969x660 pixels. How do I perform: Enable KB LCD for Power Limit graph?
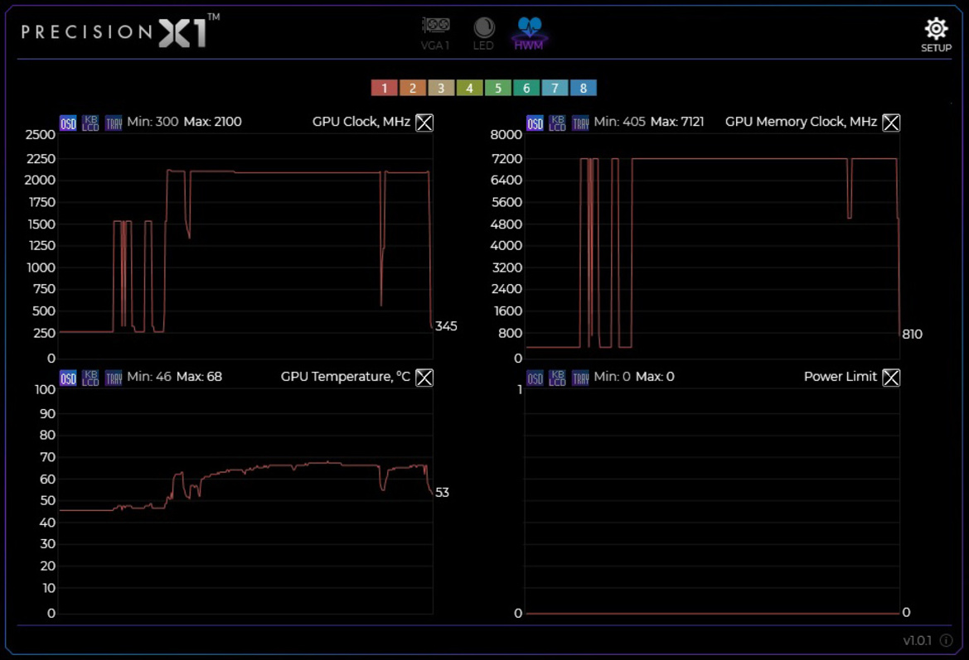click(557, 378)
